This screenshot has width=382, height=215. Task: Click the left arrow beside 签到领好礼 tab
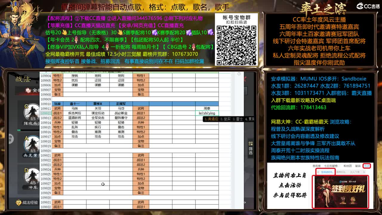pyautogui.click(x=318, y=172)
